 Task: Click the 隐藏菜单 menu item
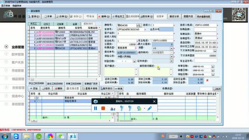(x=17, y=6)
